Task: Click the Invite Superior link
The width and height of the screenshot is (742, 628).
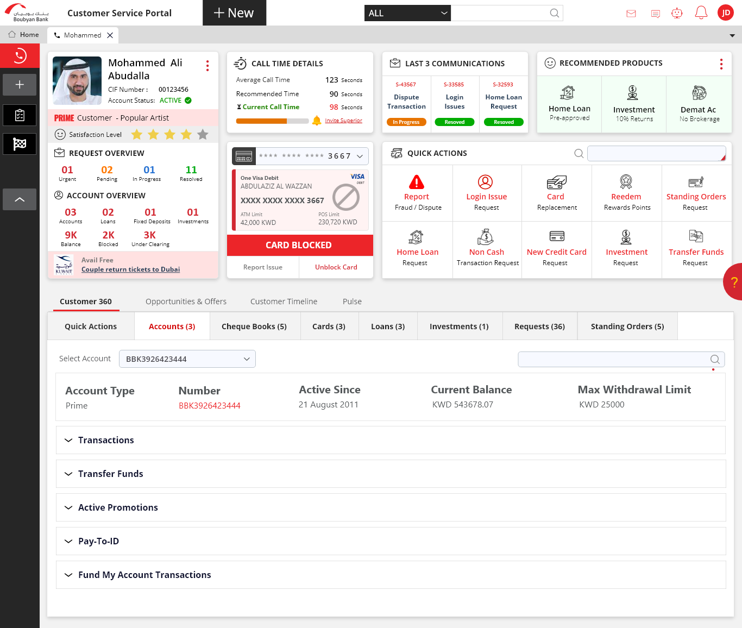Action: coord(343,121)
